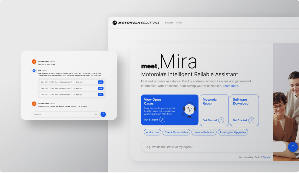This screenshot has height=173, width=299.
Task: Click JS avatar beside the install software question
Action: [x=34, y=104]
